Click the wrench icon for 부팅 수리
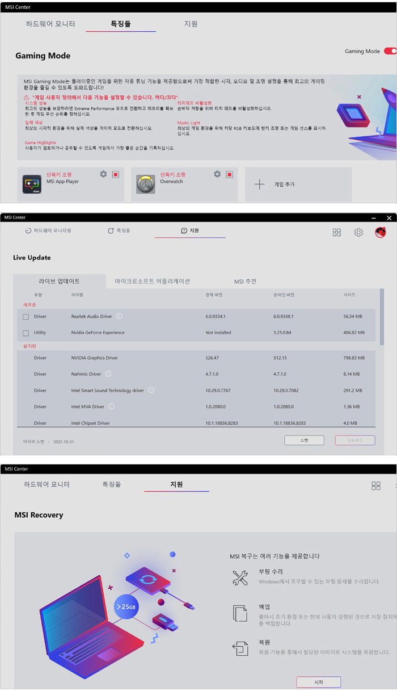This screenshot has width=397, height=691. click(240, 577)
